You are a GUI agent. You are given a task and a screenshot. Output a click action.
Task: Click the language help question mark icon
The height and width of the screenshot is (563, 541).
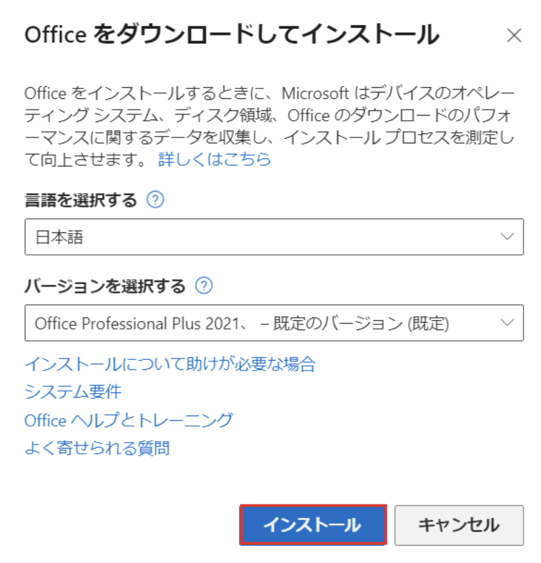155,200
